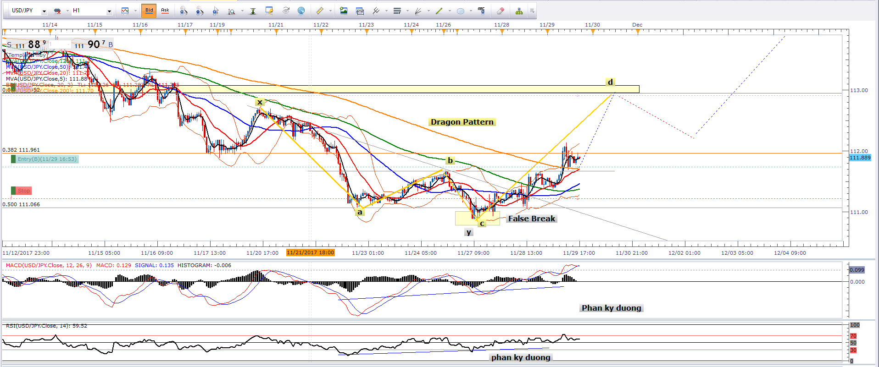Click the red Stop order label
This screenshot has width=879, height=367.
(23, 191)
